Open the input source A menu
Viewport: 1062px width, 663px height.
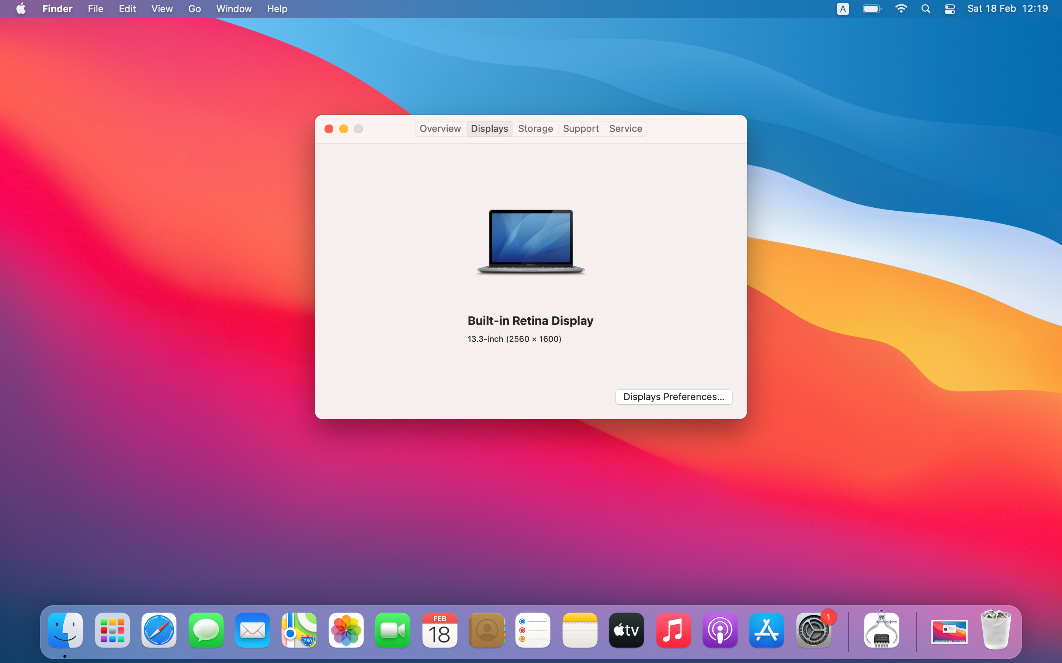[843, 9]
